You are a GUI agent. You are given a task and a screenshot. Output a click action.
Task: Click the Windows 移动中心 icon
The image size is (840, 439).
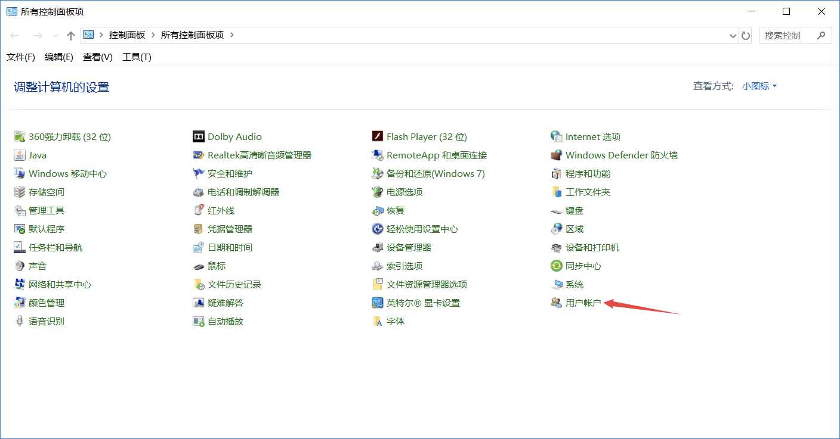point(20,173)
